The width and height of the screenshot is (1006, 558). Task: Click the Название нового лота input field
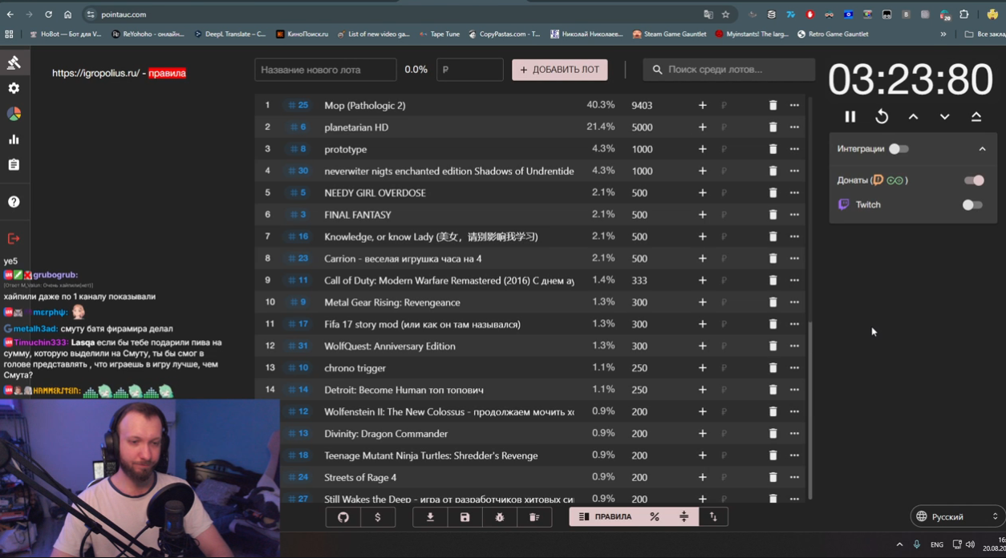click(326, 70)
